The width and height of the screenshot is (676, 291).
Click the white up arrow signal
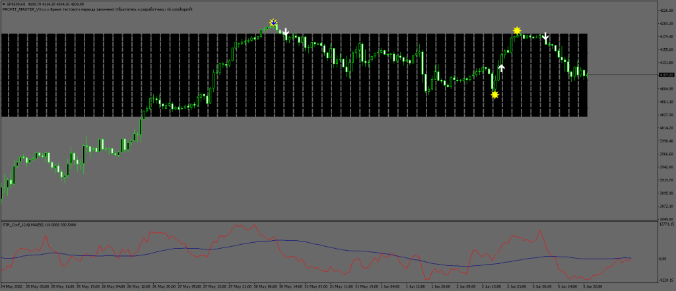(501, 67)
